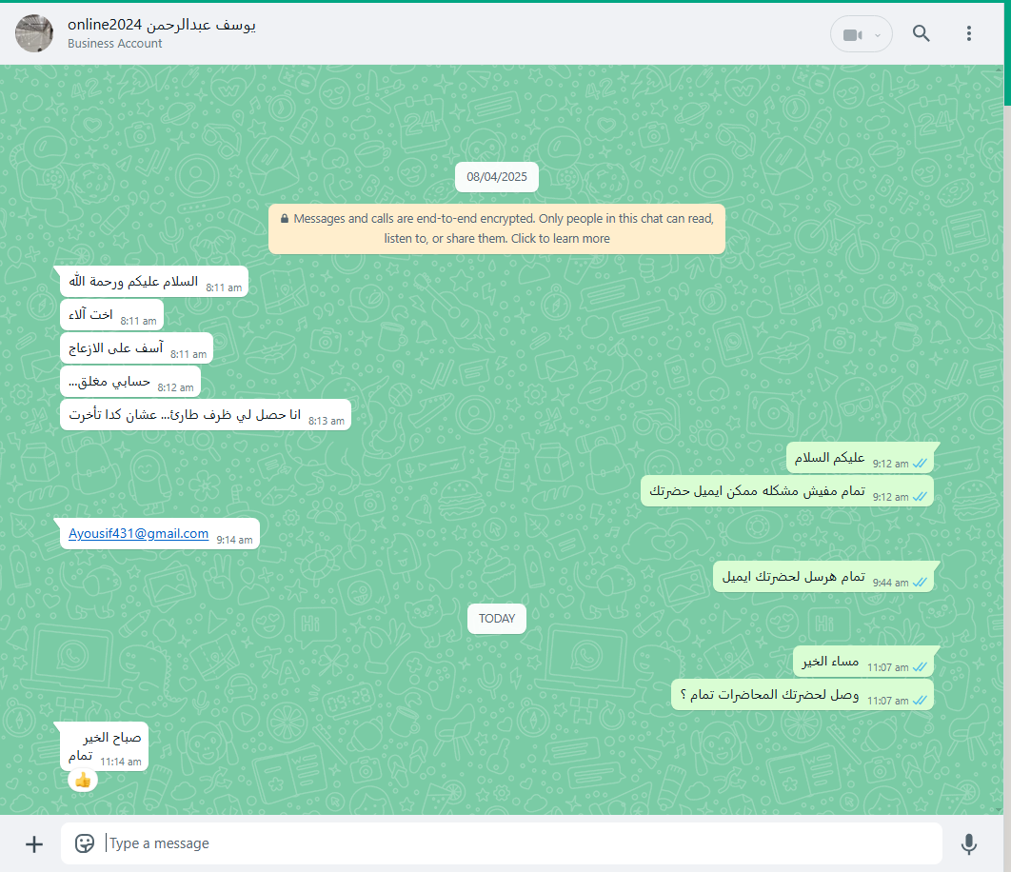
Task: Select sent message عليكم السلام
Action: [861, 458]
